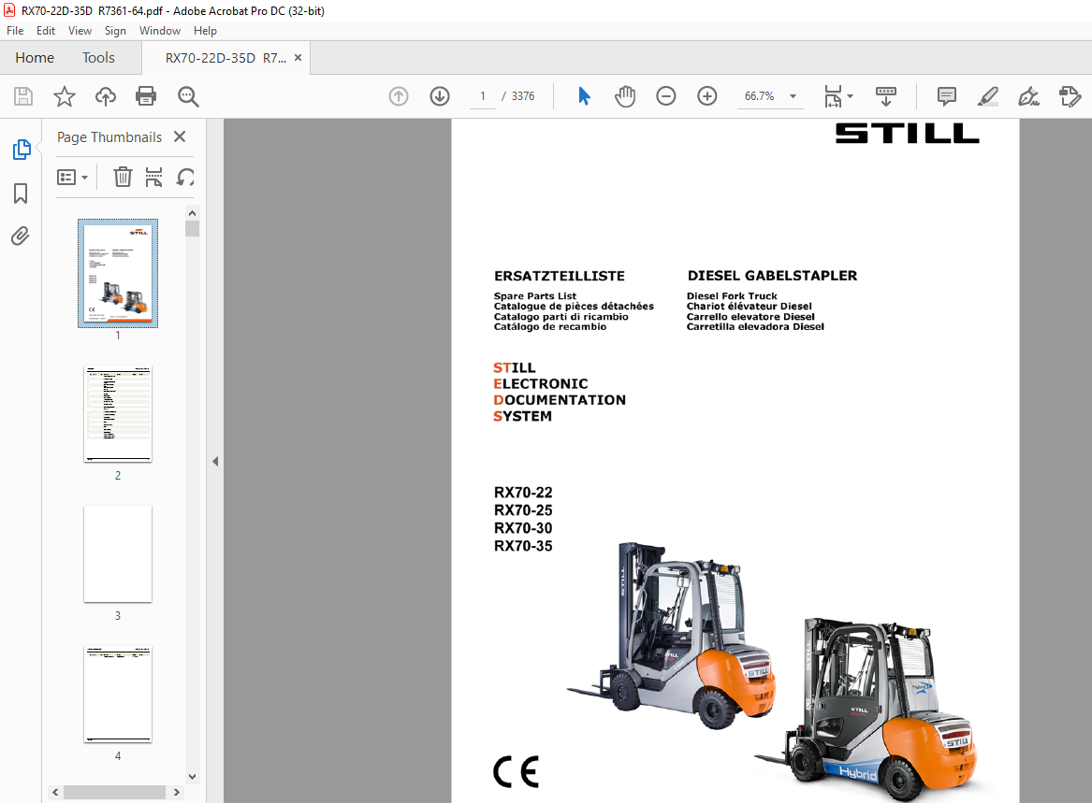Select page 1 thumbnail
Viewport: 1092px width, 803px height.
[118, 274]
